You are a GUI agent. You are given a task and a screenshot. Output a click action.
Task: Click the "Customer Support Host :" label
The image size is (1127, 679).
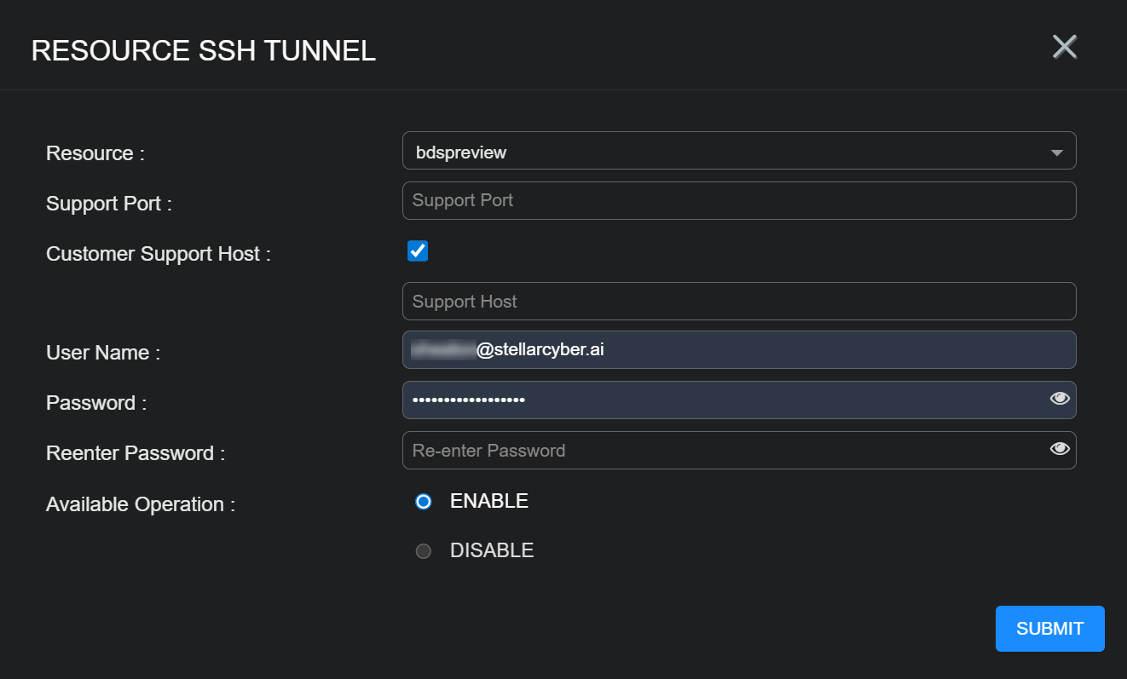pos(158,254)
